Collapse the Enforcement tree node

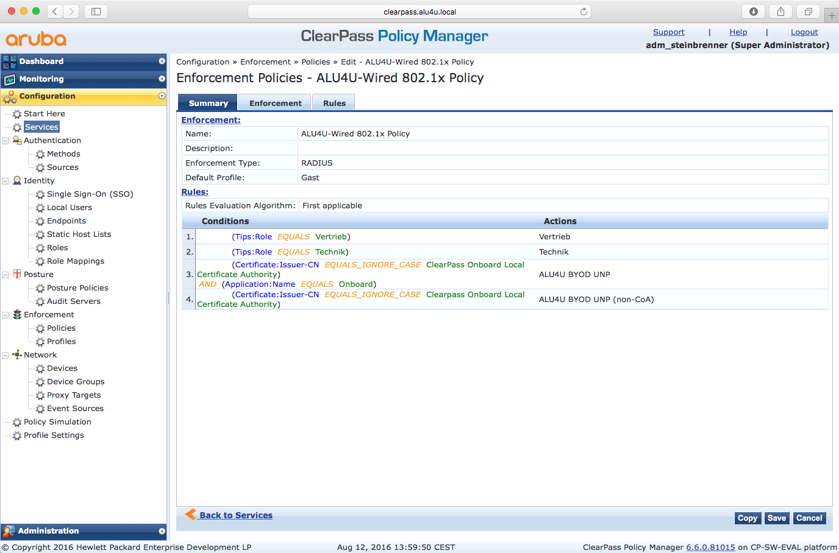pyautogui.click(x=5, y=315)
